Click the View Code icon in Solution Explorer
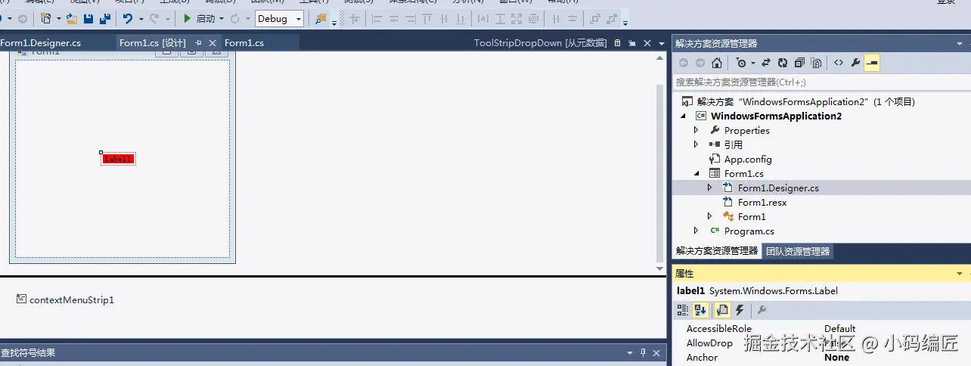The height and width of the screenshot is (366, 971). click(839, 63)
